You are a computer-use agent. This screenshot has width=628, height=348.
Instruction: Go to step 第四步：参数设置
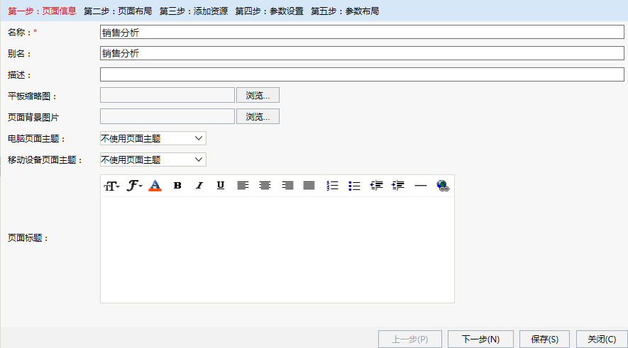click(x=269, y=11)
